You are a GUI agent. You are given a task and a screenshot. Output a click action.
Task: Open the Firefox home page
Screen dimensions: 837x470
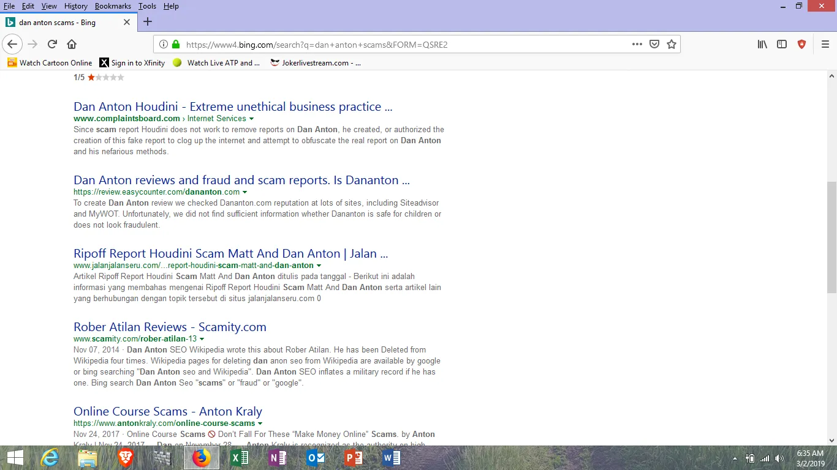[x=72, y=44]
